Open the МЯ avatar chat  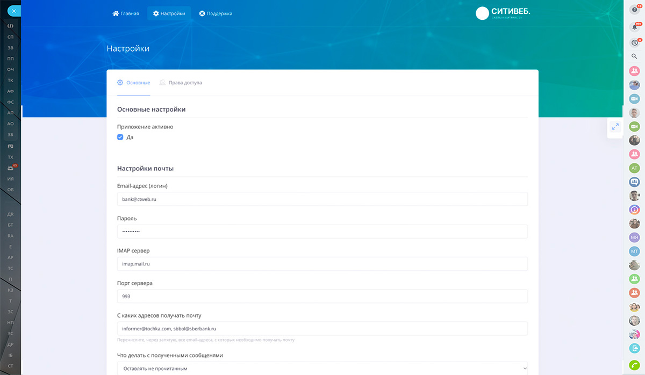point(634,237)
